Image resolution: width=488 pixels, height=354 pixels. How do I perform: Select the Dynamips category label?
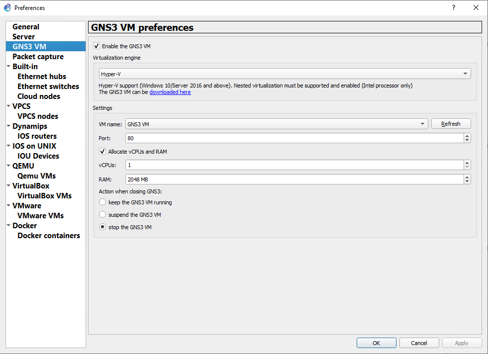click(30, 126)
